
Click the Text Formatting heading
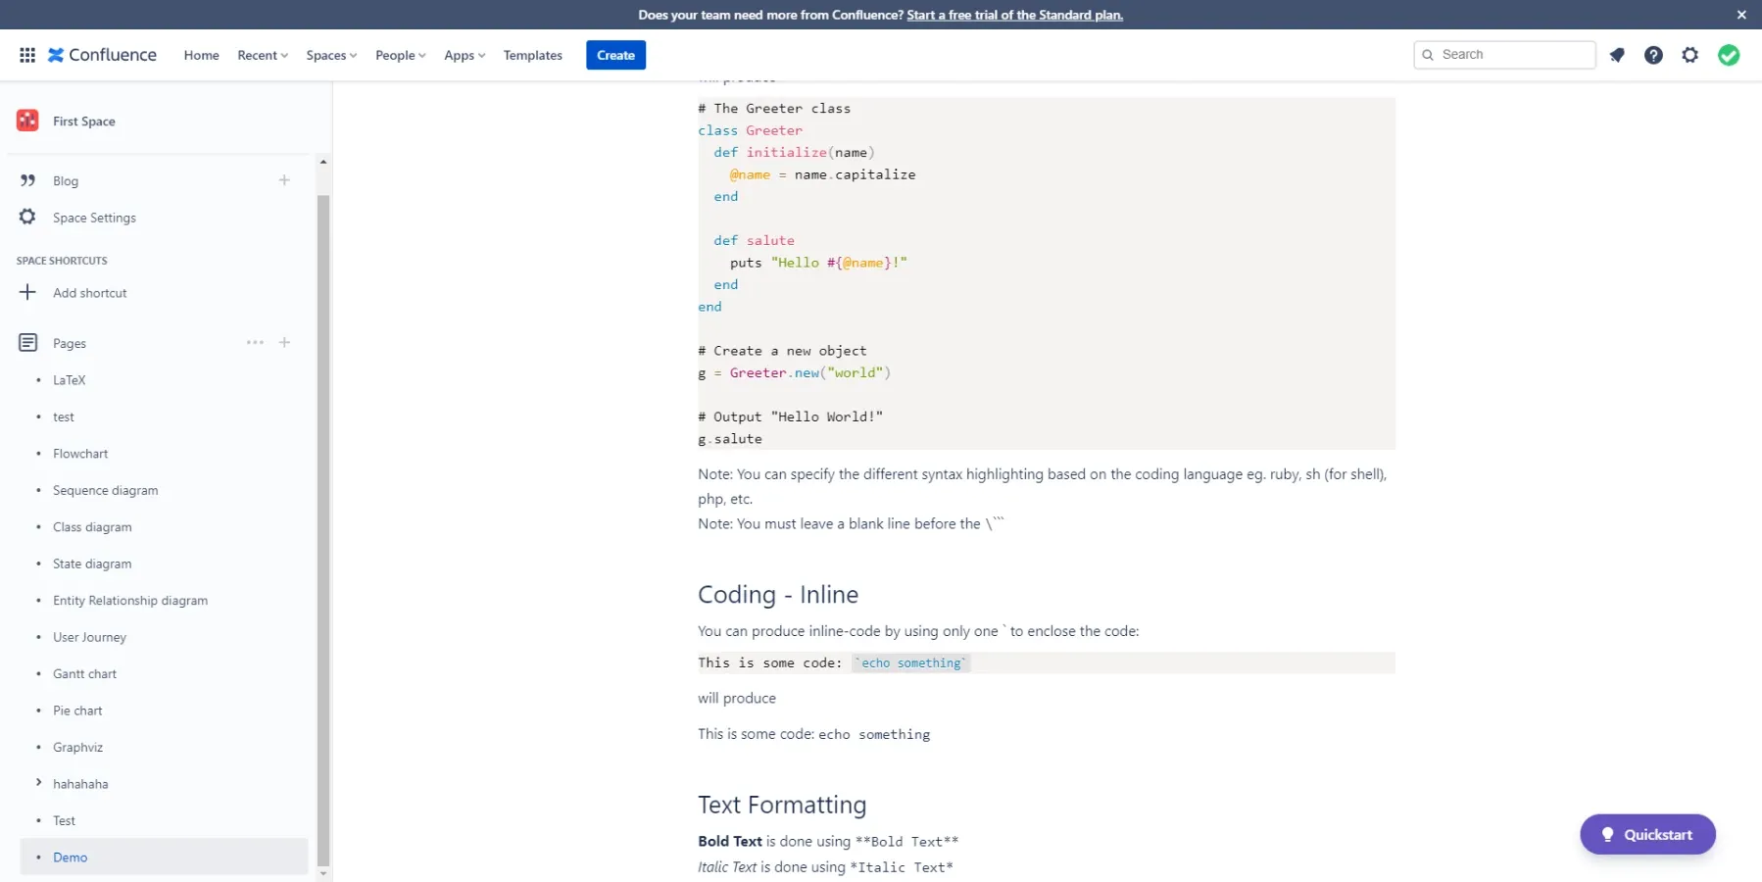click(782, 805)
